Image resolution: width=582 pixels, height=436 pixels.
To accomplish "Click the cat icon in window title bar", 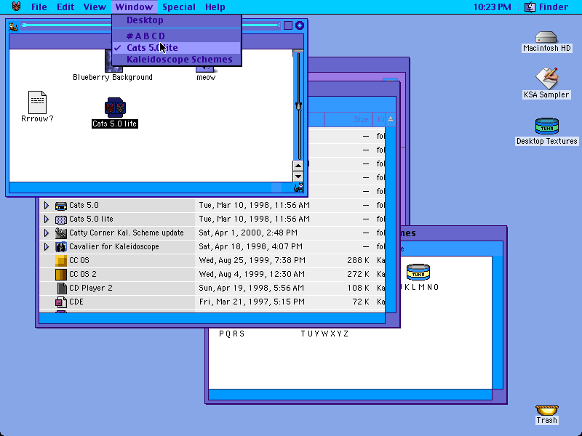I will coord(14,26).
